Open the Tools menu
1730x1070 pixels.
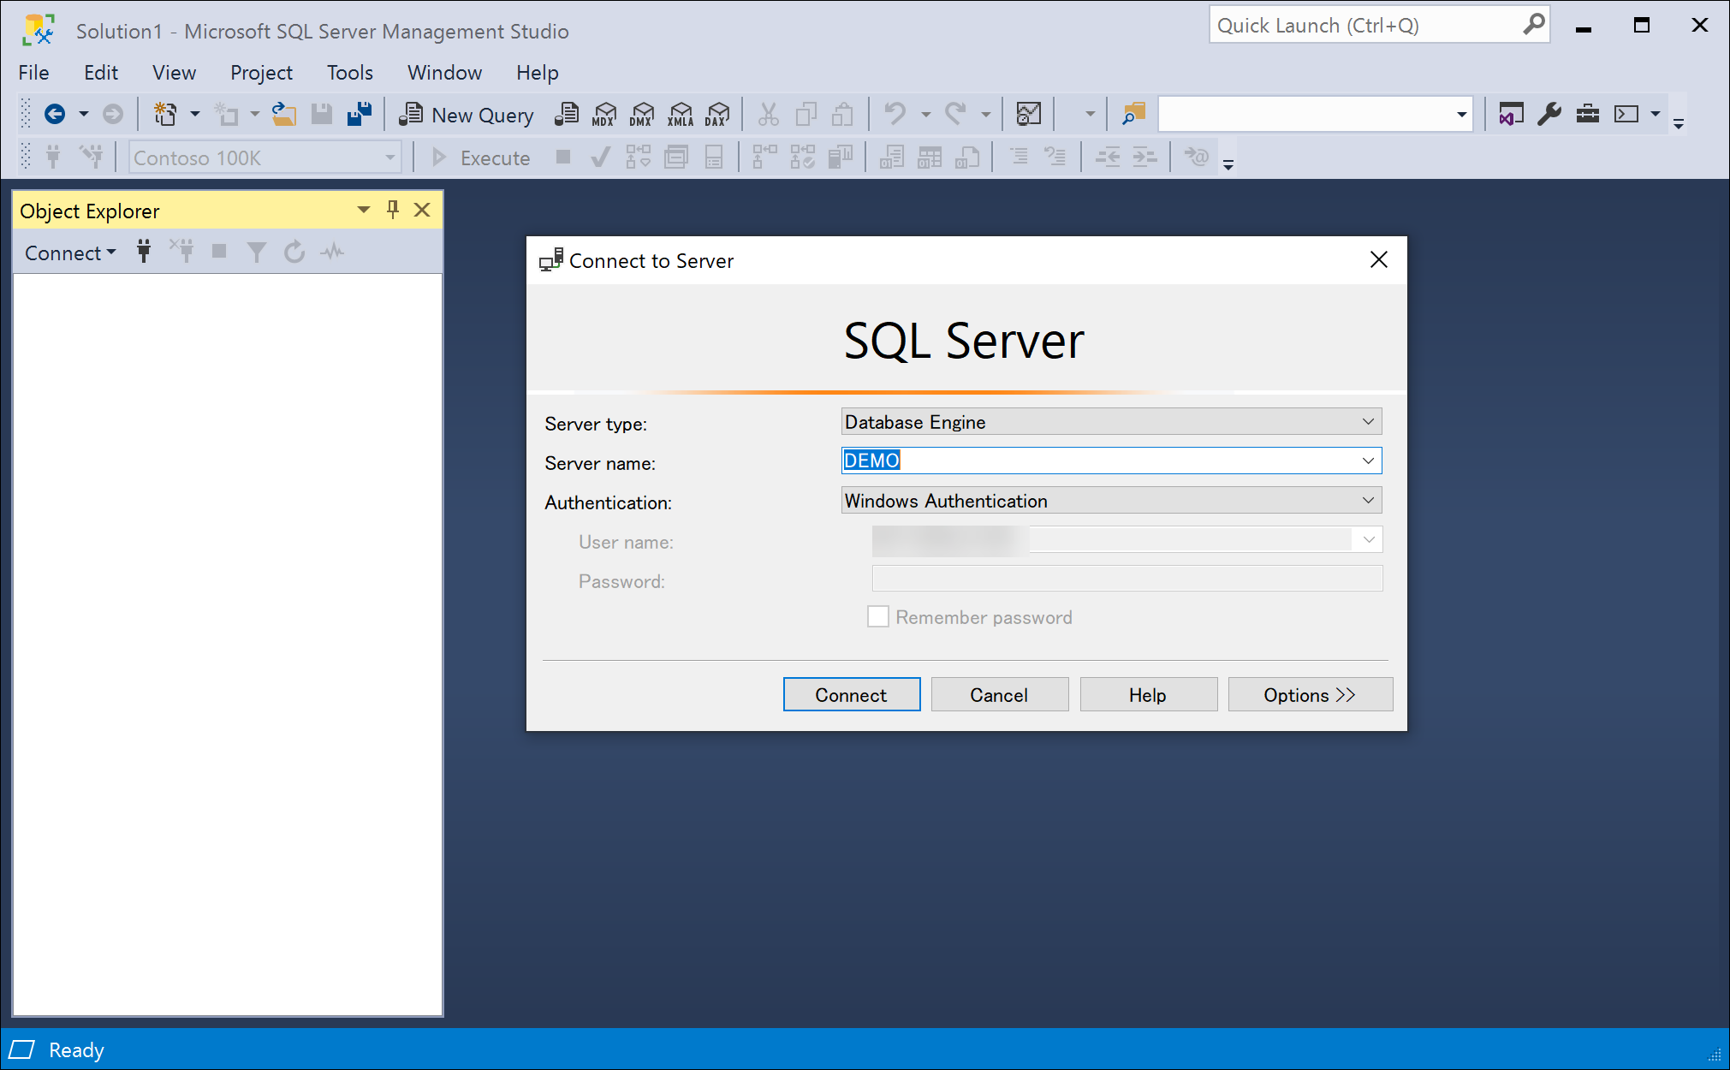coord(349,73)
